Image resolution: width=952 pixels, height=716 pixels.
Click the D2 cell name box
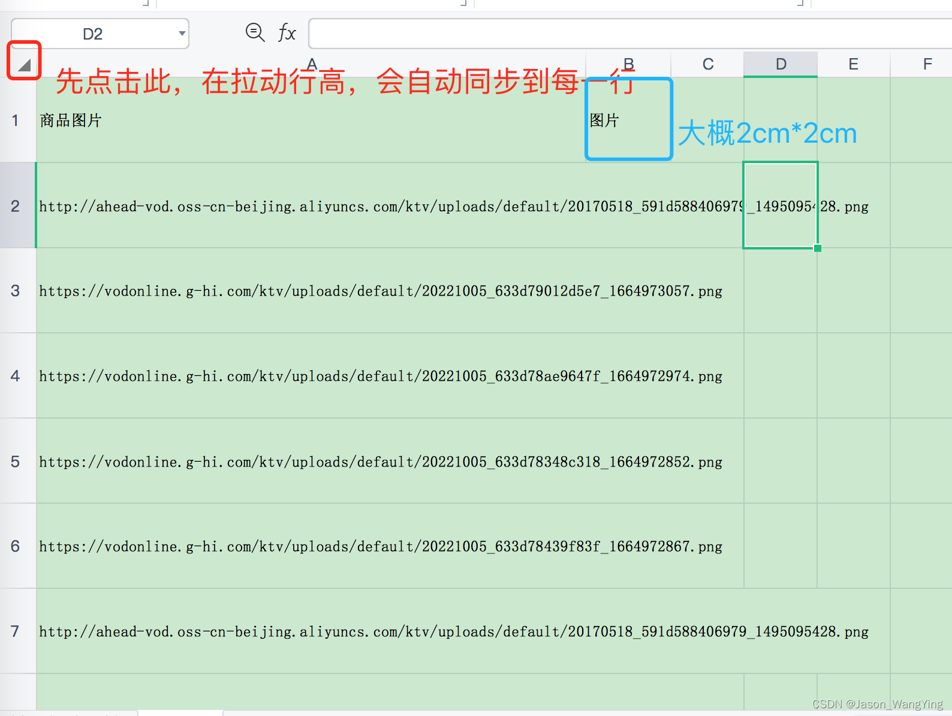point(100,34)
